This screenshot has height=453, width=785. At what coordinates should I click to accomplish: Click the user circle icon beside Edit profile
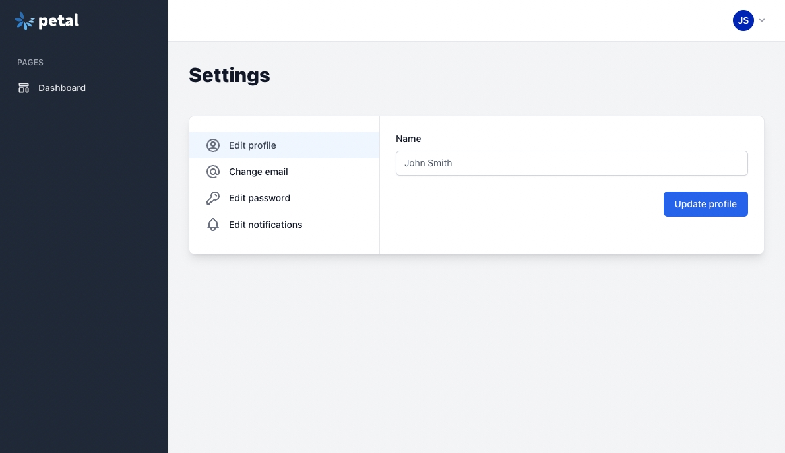(x=212, y=145)
